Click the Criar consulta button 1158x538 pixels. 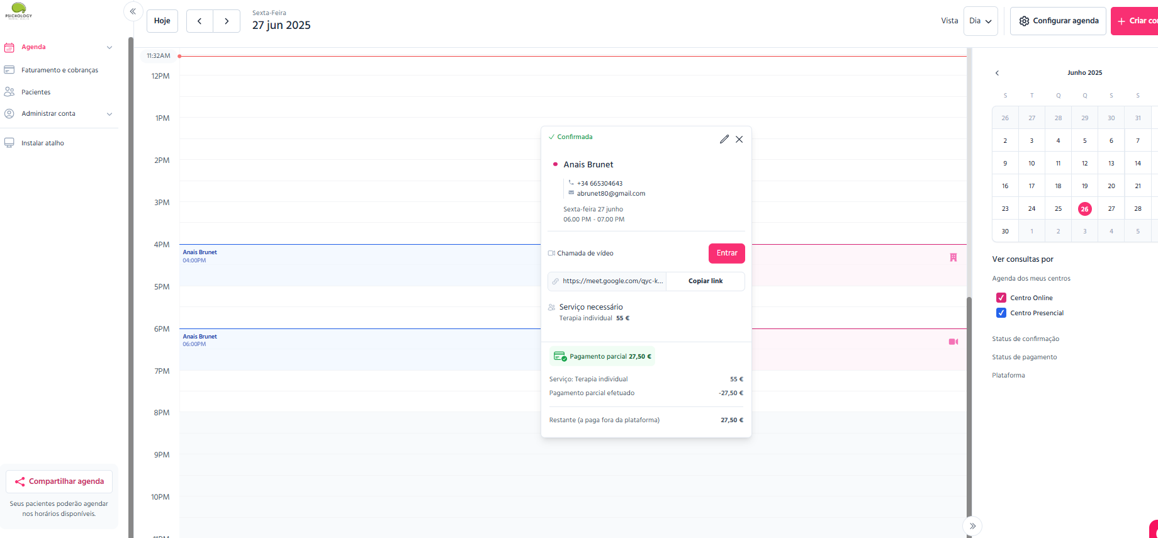[1135, 21]
